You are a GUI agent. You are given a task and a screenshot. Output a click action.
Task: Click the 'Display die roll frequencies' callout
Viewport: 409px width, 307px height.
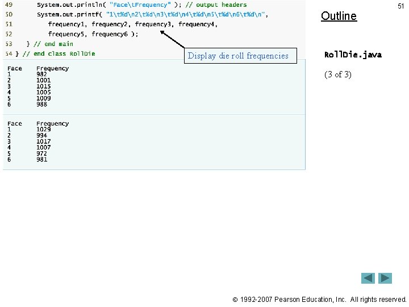click(x=240, y=56)
